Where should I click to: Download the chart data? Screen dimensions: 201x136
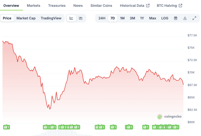pos(185,18)
